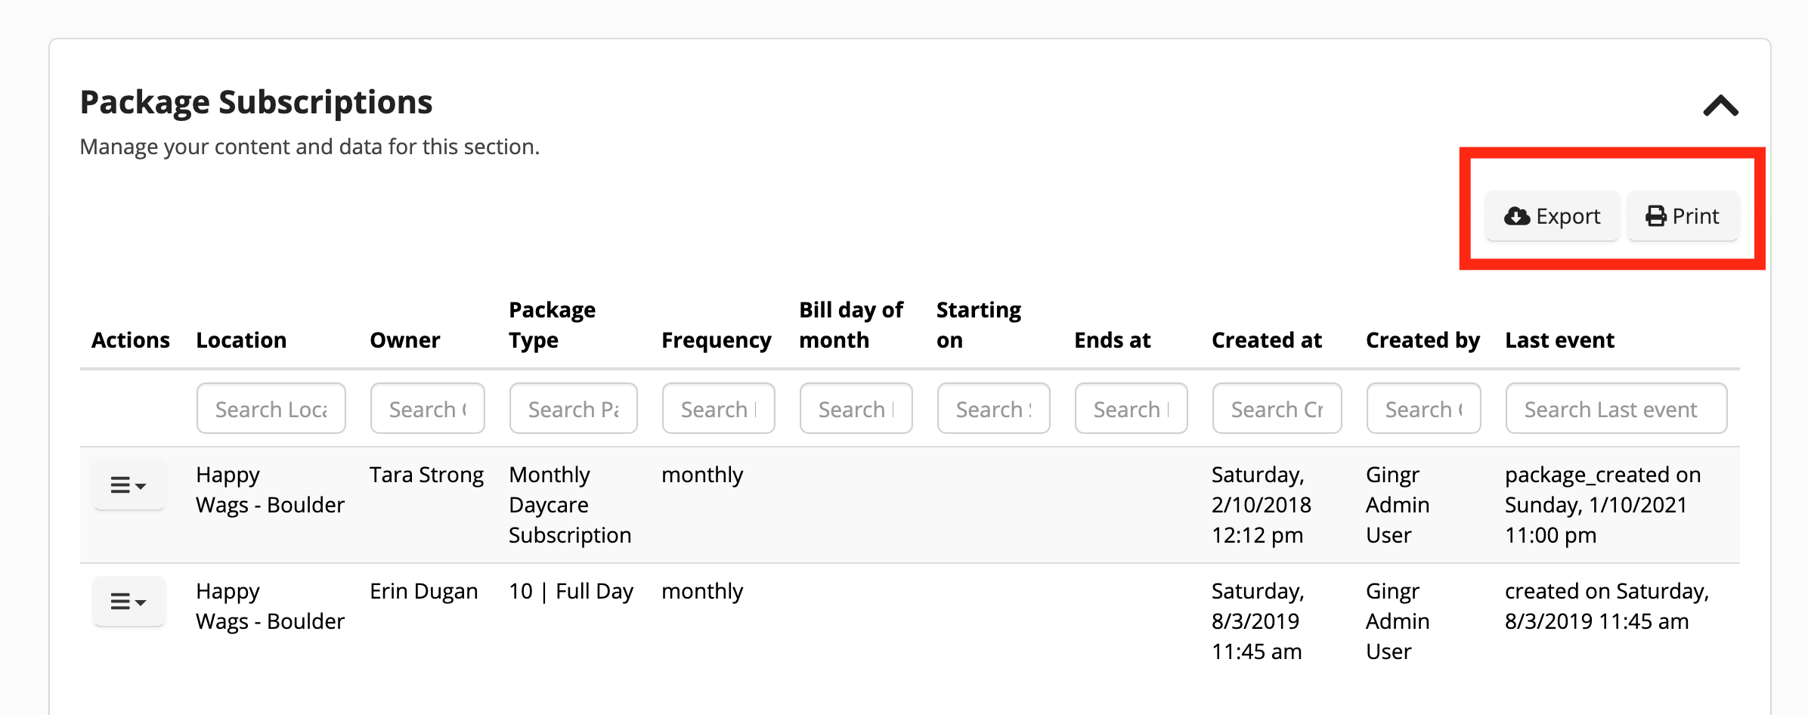
Task: Click the monthly frequency in Tara Strong row
Action: [702, 475]
